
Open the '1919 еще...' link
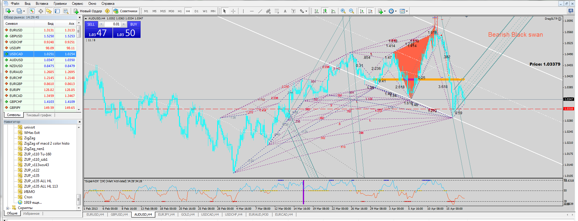[33, 203]
